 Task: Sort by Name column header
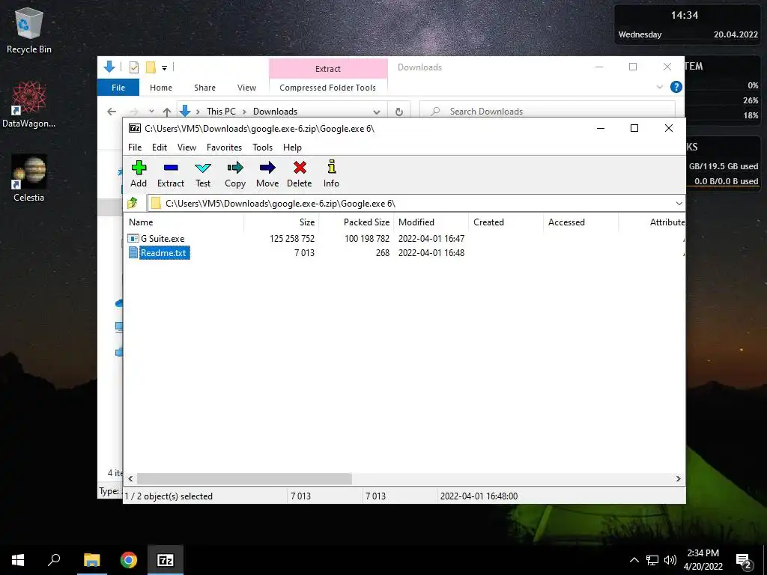coord(184,222)
